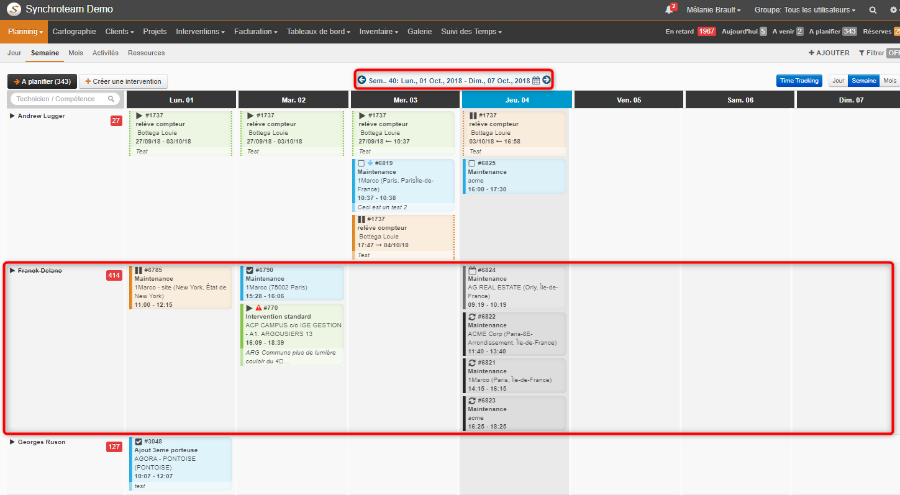Go to previous week arrow
This screenshot has width=900, height=495.
pyautogui.click(x=361, y=80)
